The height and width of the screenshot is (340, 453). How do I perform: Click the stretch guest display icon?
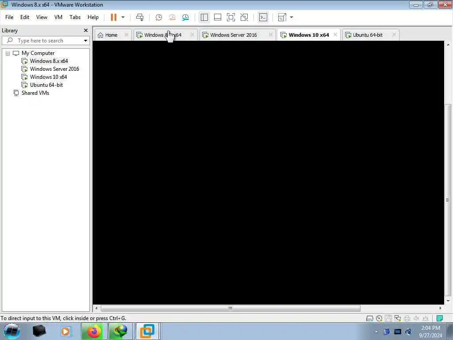[x=282, y=17]
